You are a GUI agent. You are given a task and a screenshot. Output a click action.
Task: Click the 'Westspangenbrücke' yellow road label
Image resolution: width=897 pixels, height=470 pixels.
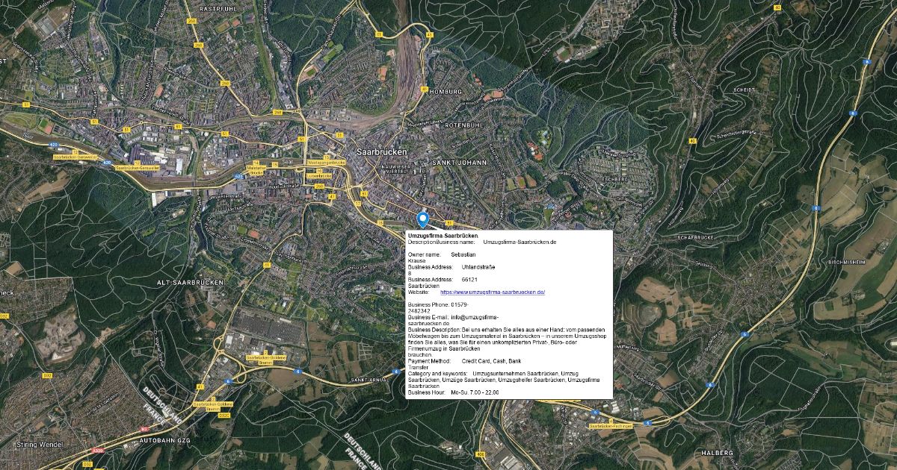click(x=327, y=162)
